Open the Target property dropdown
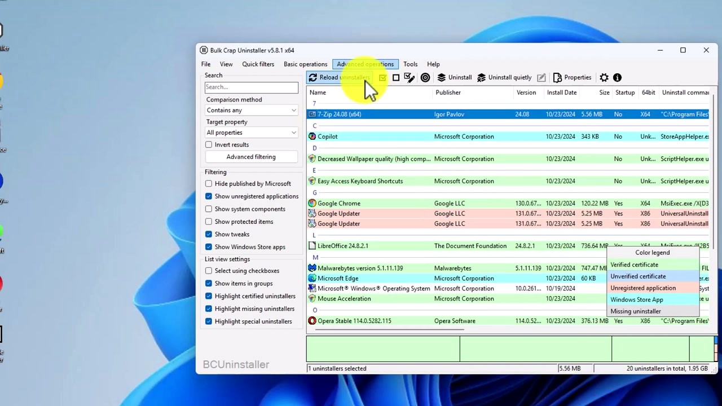This screenshot has width=722, height=406. (251, 132)
